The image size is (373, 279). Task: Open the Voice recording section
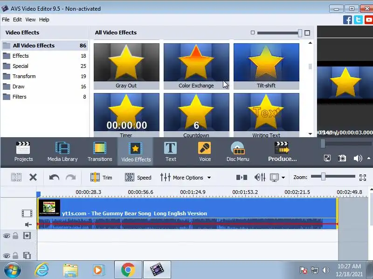coord(205,152)
